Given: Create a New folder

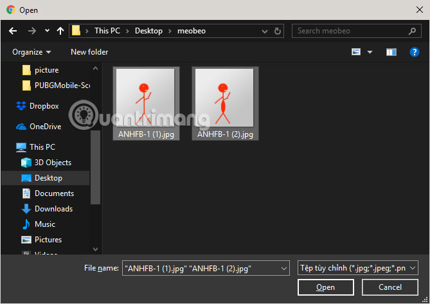Looking at the screenshot, I should 89,52.
